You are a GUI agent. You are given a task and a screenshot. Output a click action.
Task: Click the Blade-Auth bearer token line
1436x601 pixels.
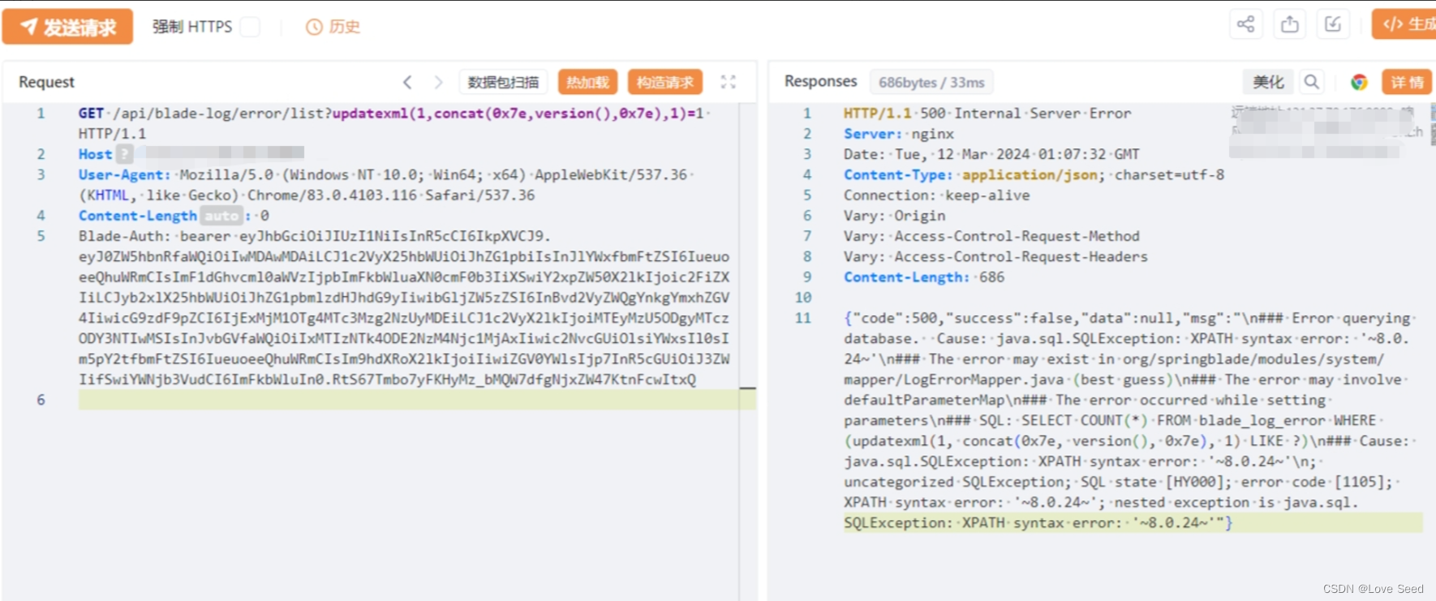(x=404, y=308)
